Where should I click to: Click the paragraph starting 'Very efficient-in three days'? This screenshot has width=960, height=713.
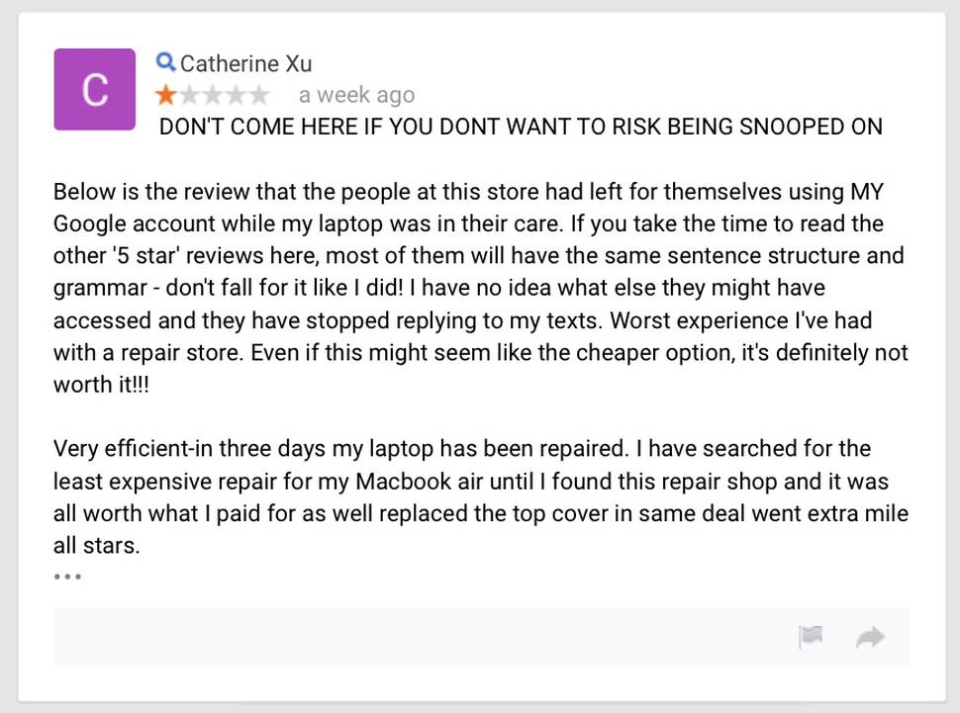coord(481,497)
